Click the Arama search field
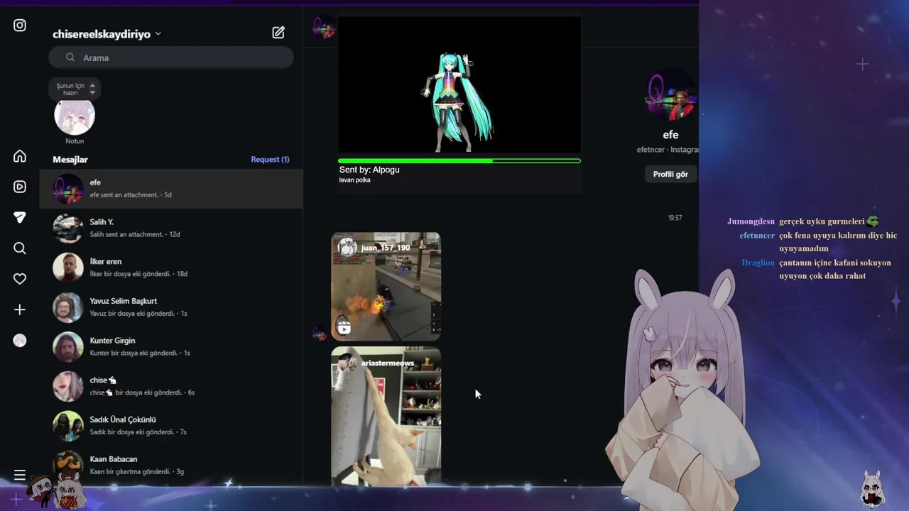 click(x=171, y=57)
